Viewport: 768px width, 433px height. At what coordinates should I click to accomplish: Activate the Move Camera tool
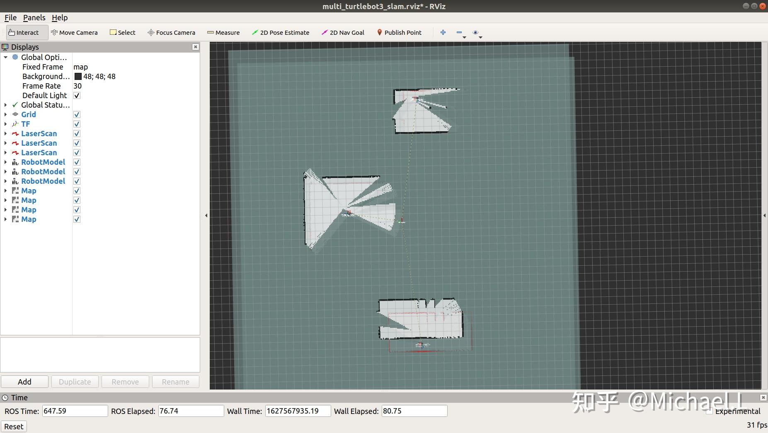click(74, 33)
